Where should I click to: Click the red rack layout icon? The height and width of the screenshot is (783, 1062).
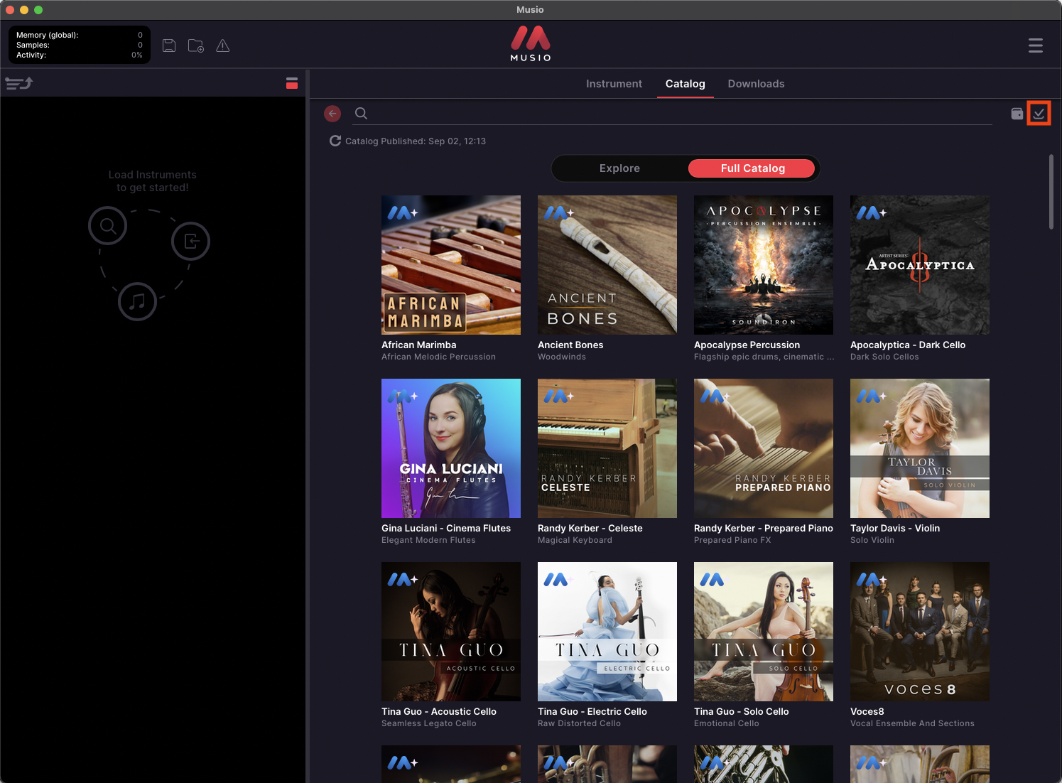(x=292, y=83)
